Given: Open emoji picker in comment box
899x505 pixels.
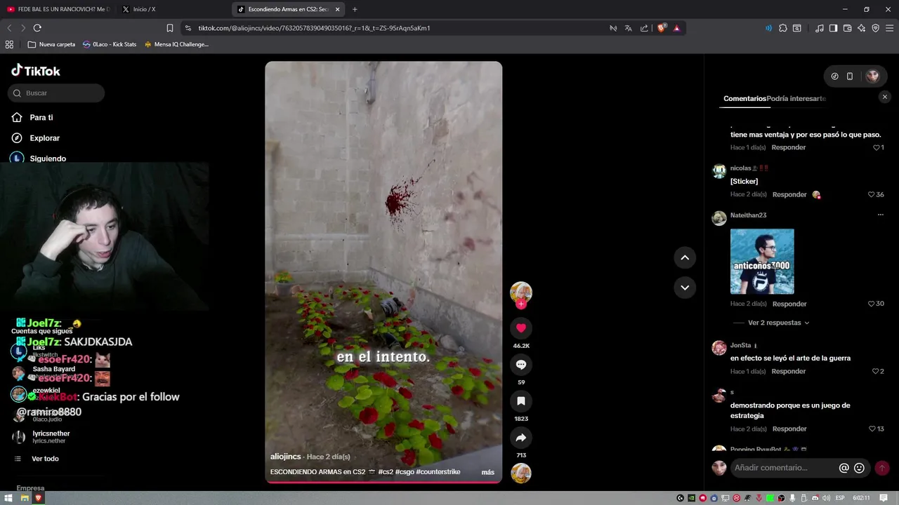Looking at the screenshot, I should (x=859, y=468).
